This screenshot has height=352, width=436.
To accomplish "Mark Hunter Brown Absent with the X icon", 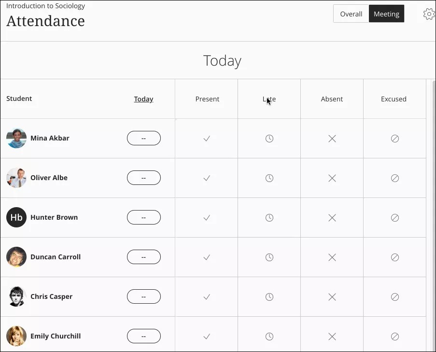I will coord(332,217).
